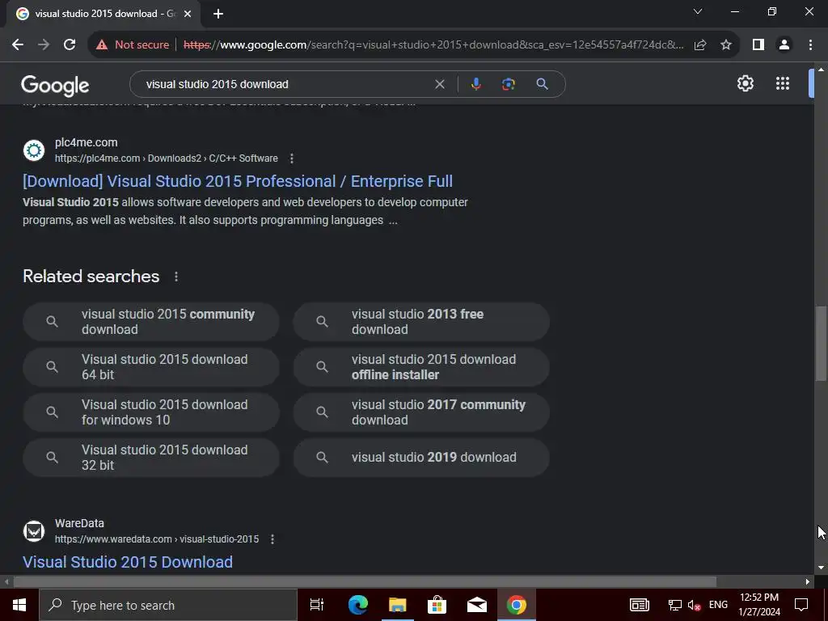Open the tab search dropdown arrow
828x621 pixels.
(x=698, y=11)
